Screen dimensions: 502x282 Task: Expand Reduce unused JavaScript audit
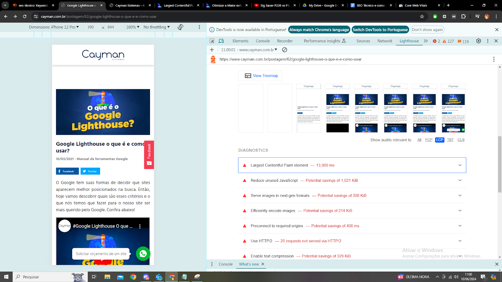click(352, 180)
